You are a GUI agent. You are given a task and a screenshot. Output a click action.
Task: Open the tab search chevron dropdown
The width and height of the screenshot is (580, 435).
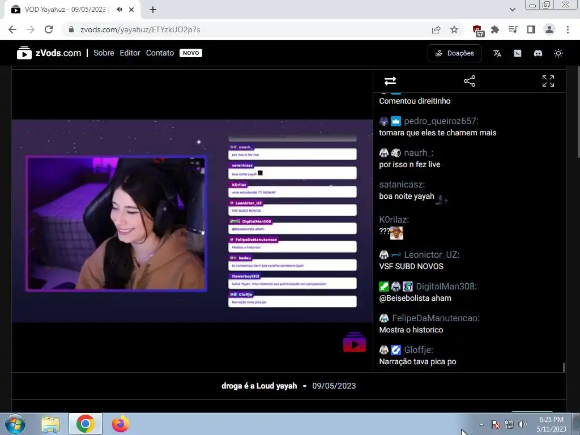pos(512,10)
